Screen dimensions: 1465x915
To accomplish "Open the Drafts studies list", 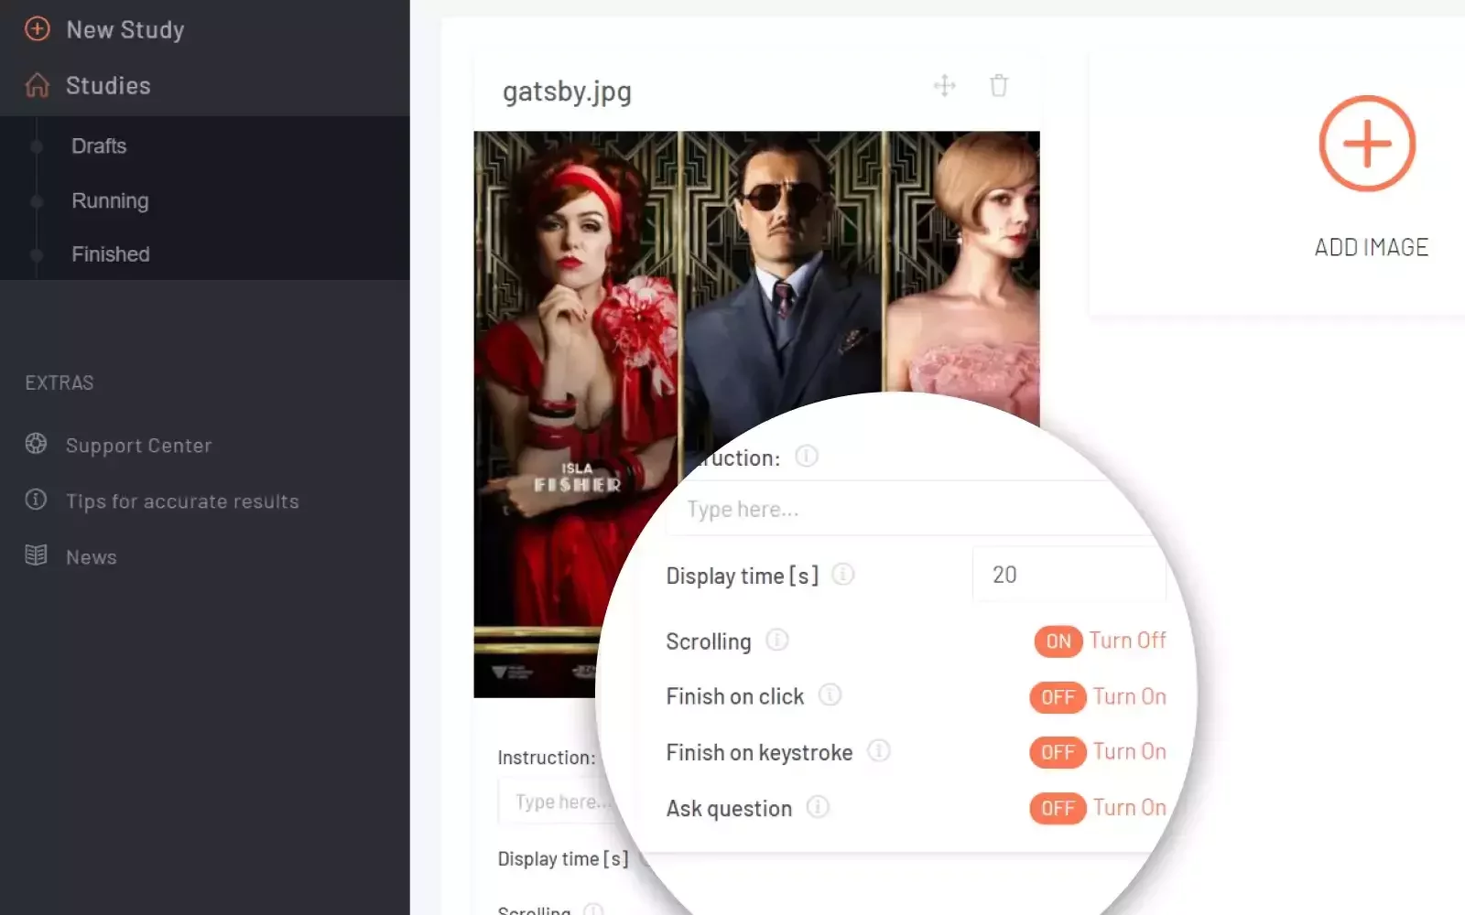I will pos(99,146).
